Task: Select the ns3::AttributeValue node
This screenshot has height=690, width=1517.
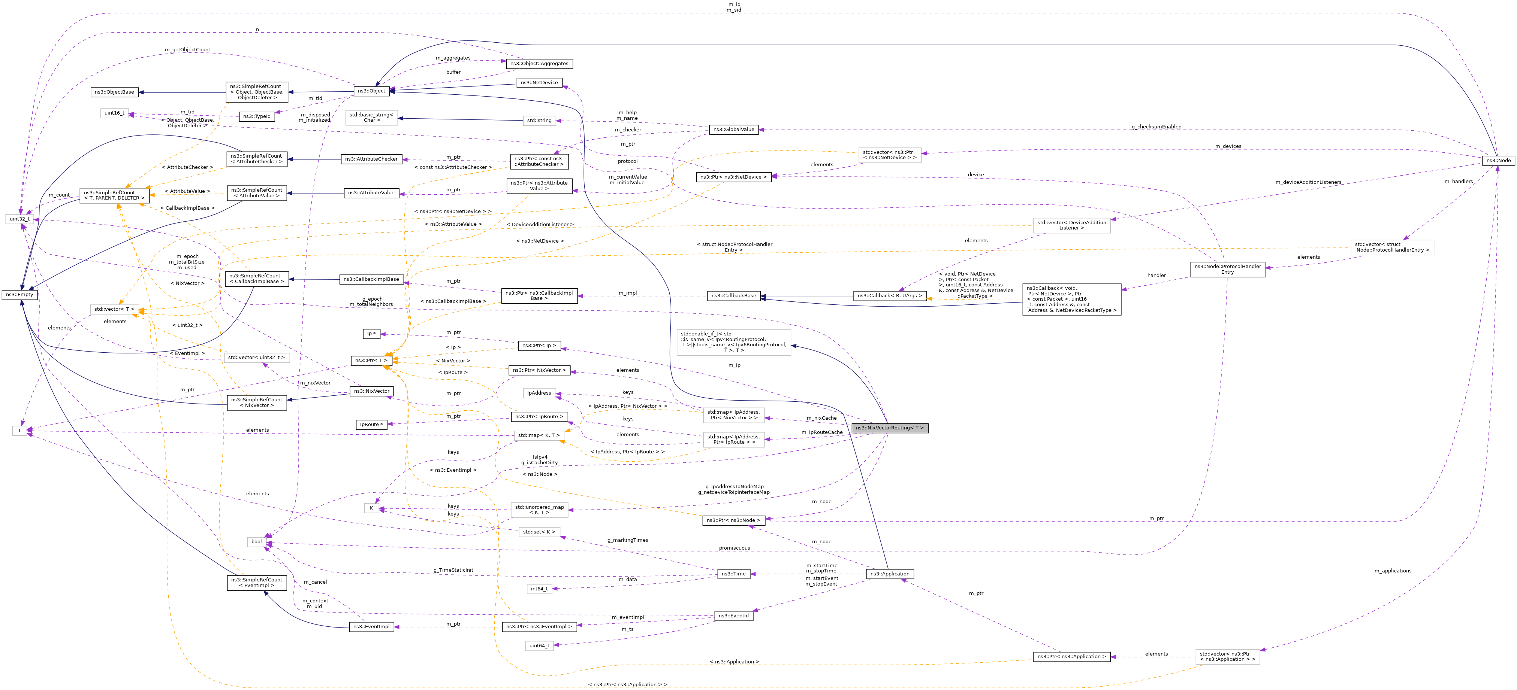Action: click(x=372, y=192)
